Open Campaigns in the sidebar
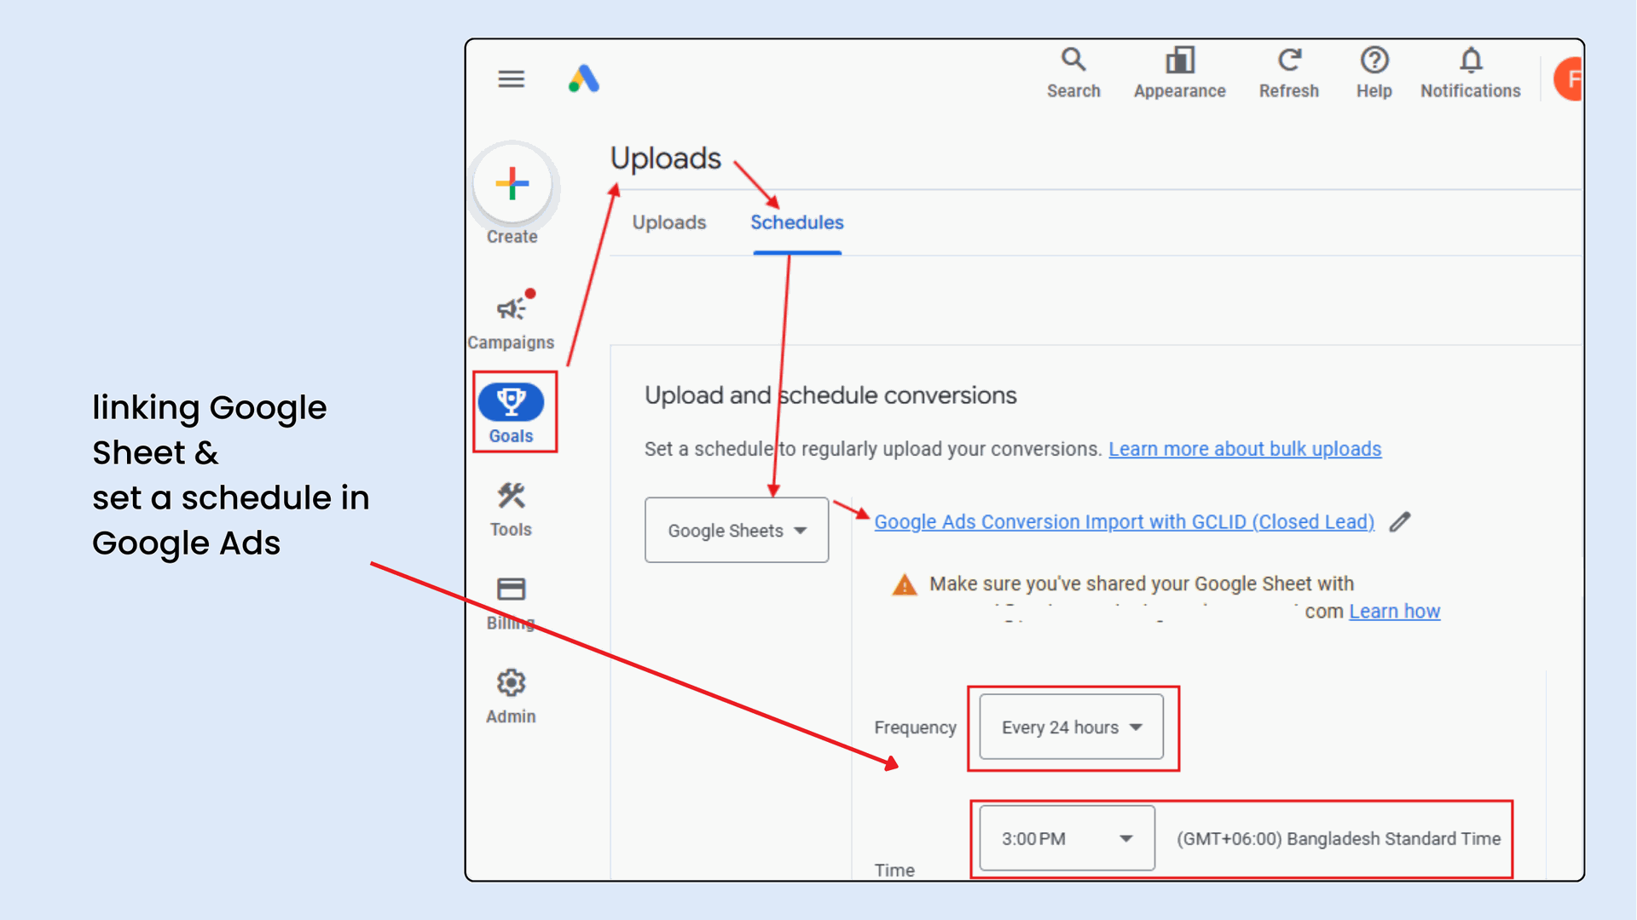The image size is (1637, 920). point(512,308)
